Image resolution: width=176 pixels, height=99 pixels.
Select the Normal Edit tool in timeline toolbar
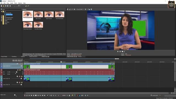pos(48,95)
